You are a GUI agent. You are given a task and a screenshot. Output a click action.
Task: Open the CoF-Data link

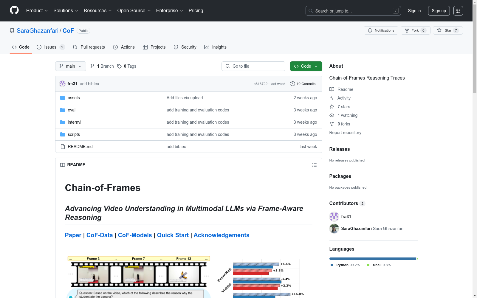pyautogui.click(x=100, y=235)
